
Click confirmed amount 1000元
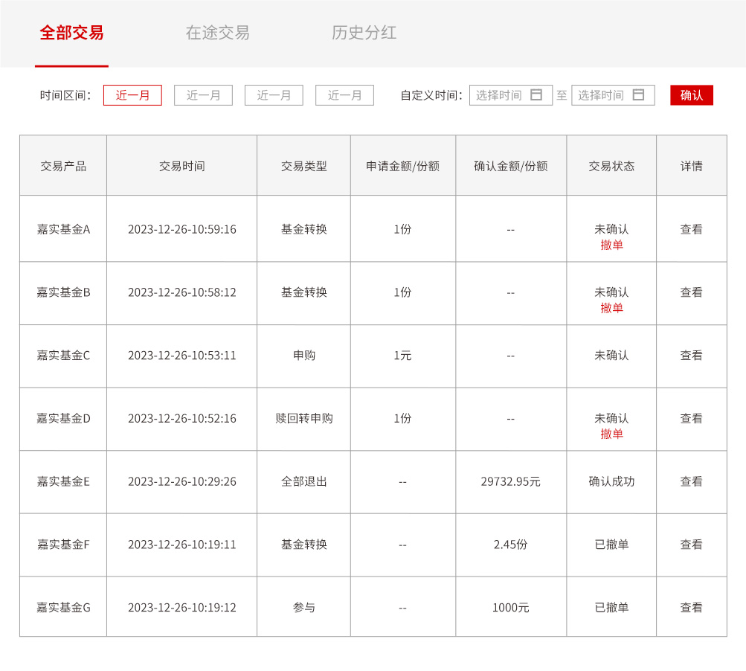(x=510, y=608)
